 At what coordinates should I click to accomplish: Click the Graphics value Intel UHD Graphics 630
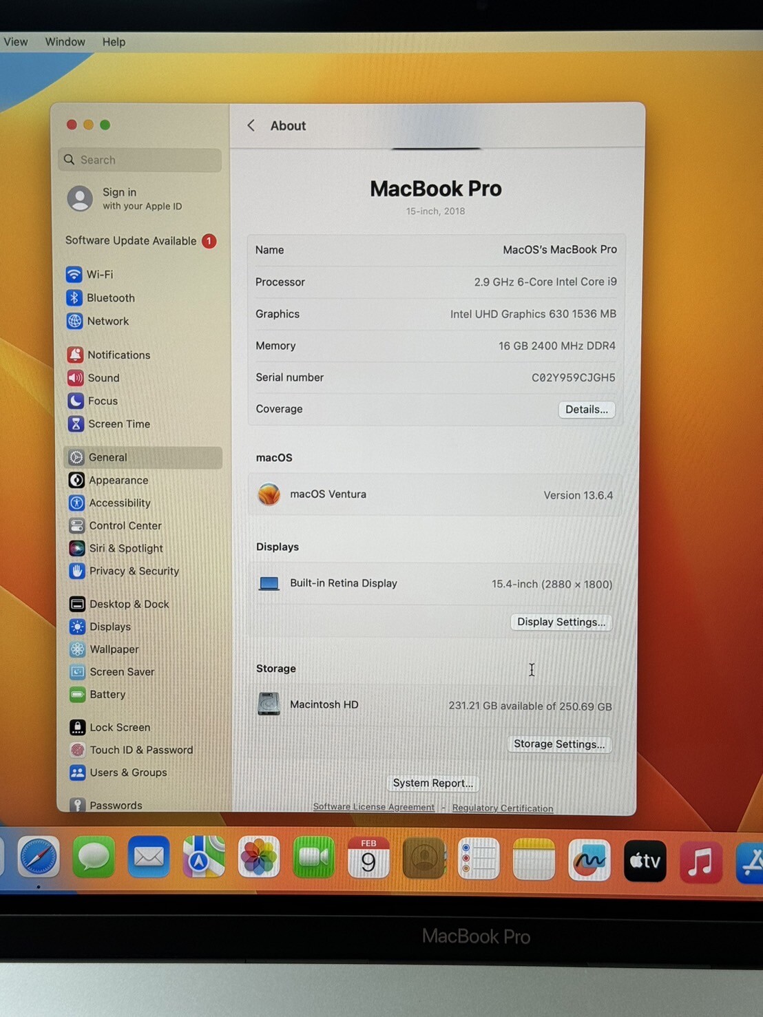tap(533, 314)
